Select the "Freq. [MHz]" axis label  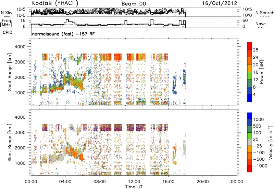tap(6, 23)
